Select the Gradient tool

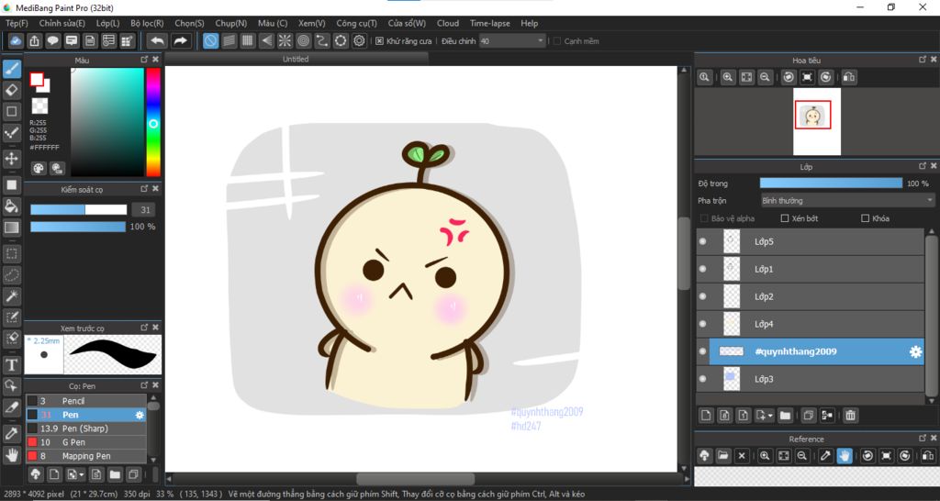11,228
